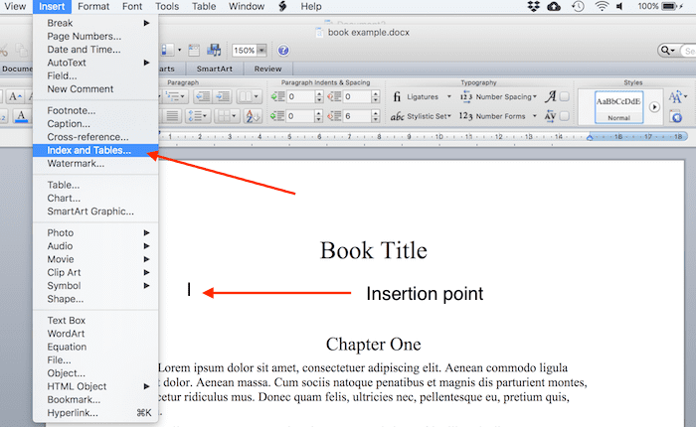Image resolution: width=696 pixels, height=427 pixels.
Task: Switch to the SmartArt ribbon tab
Action: pos(215,69)
